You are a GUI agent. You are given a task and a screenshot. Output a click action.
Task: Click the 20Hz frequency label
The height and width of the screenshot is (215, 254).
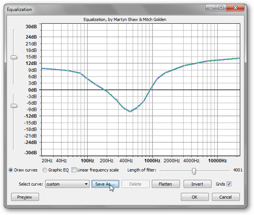coord(47,161)
